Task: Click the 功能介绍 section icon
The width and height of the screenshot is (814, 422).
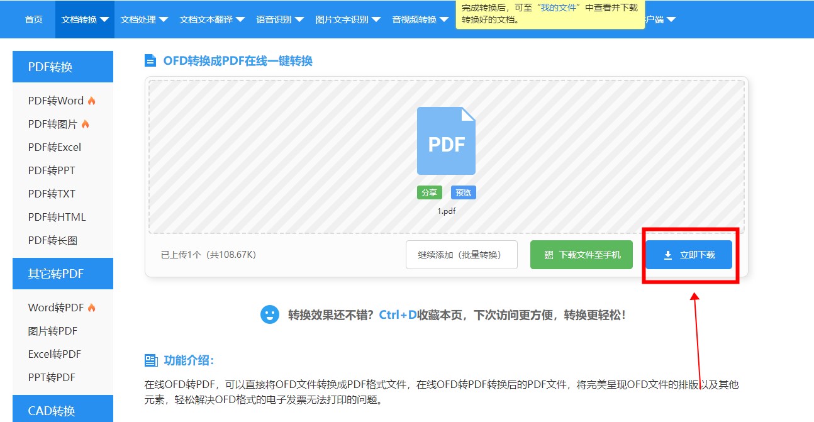Action: click(151, 360)
